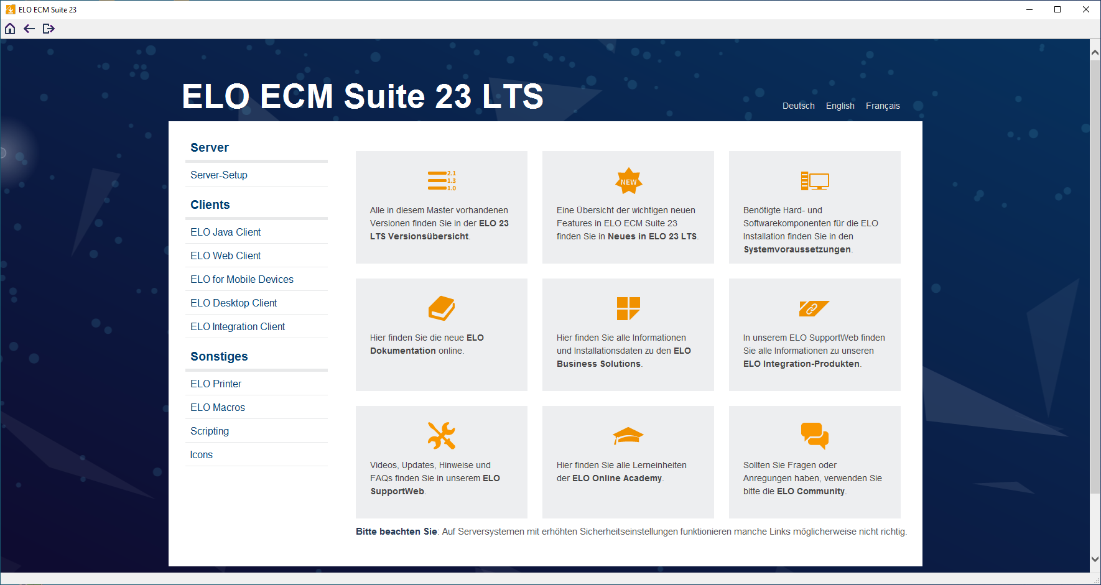
Task: Click the link chain integration icon
Action: pos(814,308)
